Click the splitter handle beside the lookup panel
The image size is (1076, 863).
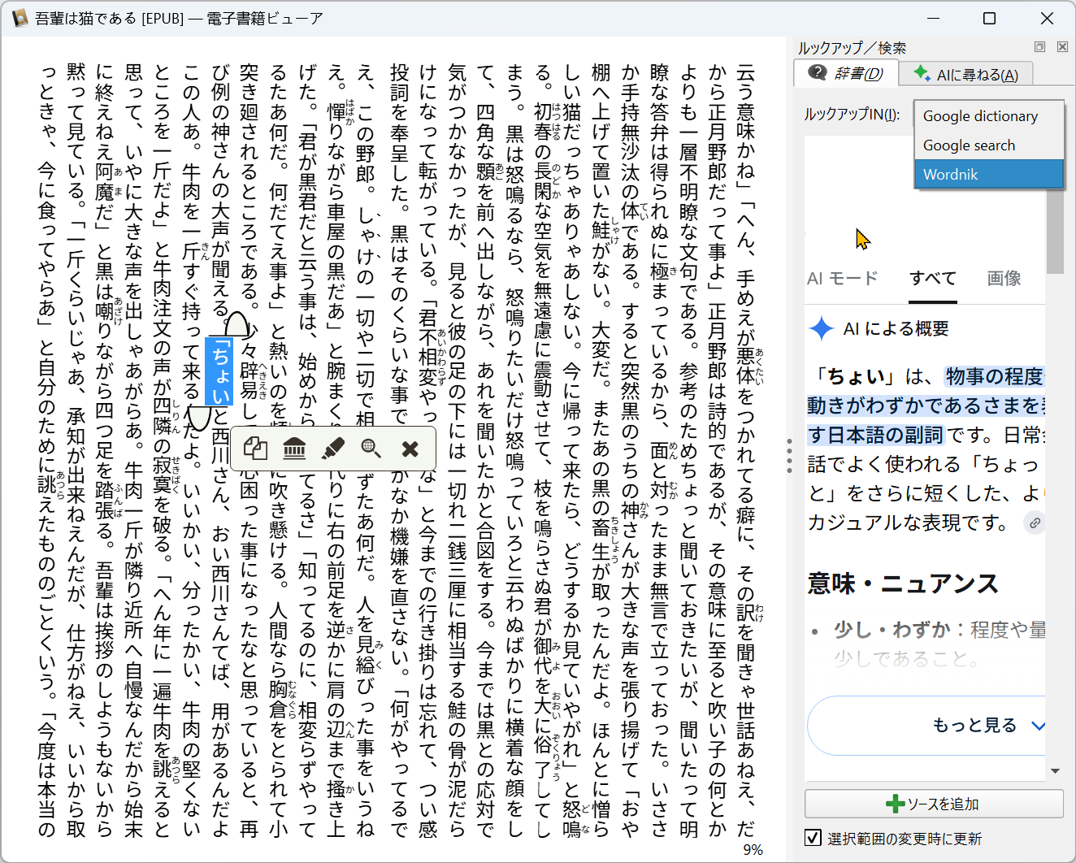click(x=789, y=456)
